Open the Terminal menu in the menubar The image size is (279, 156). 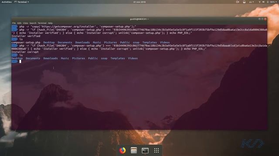pos(42,23)
